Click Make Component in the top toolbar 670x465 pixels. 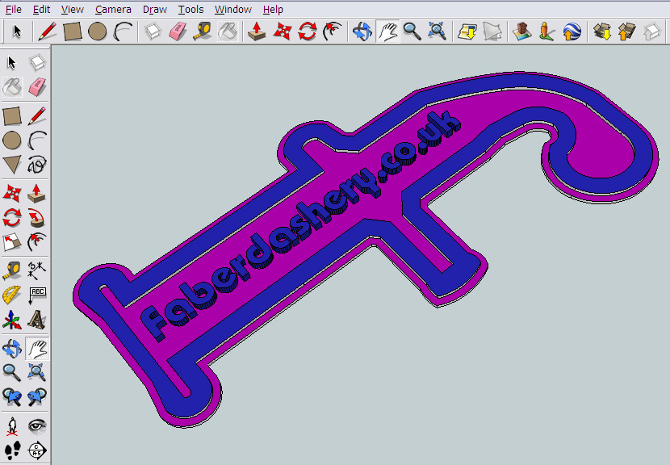[x=153, y=31]
